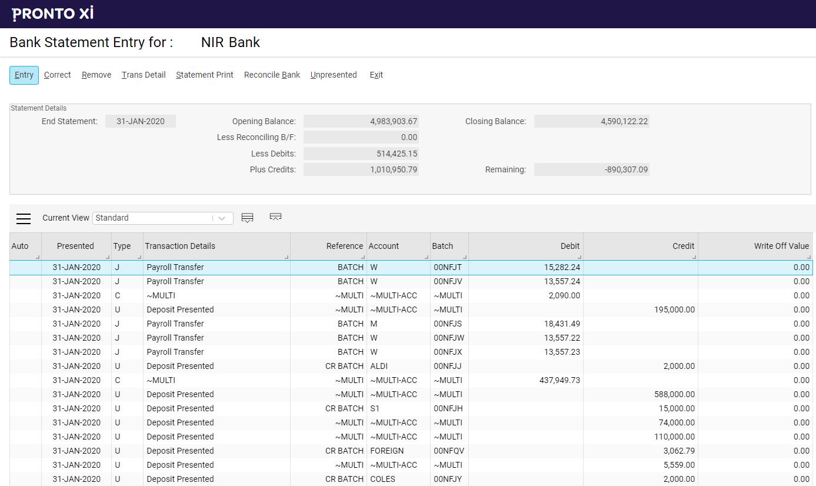
Task: Click the dock-panel-up grid icon
Action: [x=275, y=217]
